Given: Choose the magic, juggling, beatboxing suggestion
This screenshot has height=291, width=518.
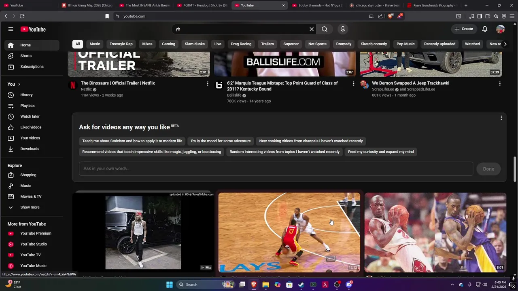Looking at the screenshot, I should pyautogui.click(x=152, y=152).
